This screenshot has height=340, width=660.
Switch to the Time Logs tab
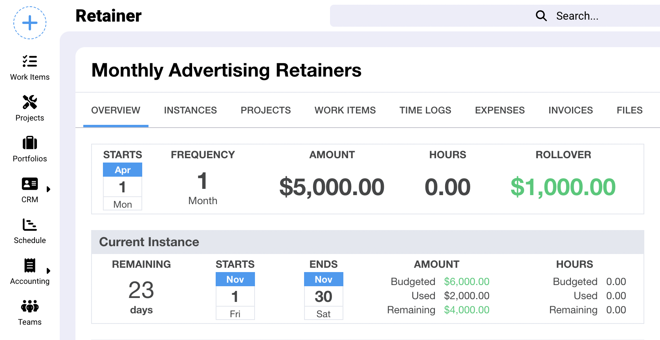(425, 110)
